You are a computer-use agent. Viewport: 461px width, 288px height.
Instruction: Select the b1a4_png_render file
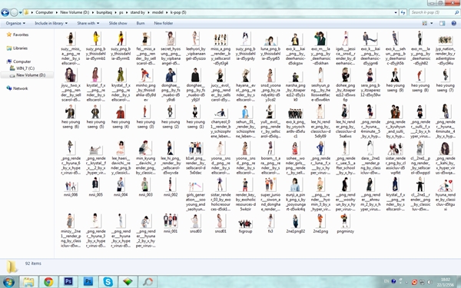[195, 158]
